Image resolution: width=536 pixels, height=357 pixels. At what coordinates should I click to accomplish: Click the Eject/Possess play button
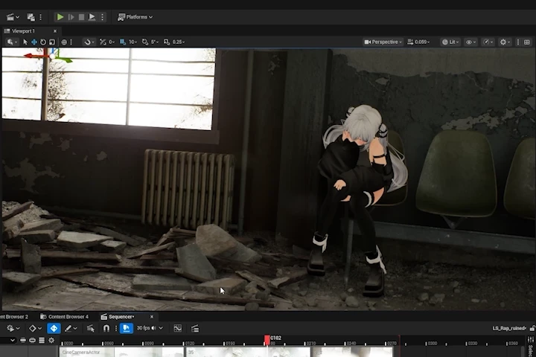(92, 17)
